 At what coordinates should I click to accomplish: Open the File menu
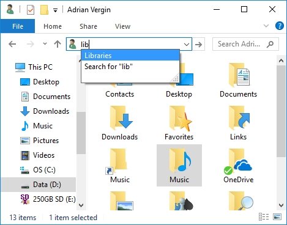[18, 26]
